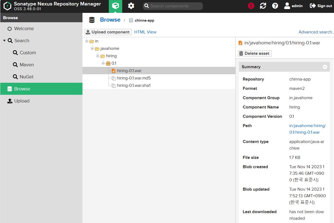Collapse the Search sidebar section arrow
The image size is (334, 223).
(x=4, y=41)
